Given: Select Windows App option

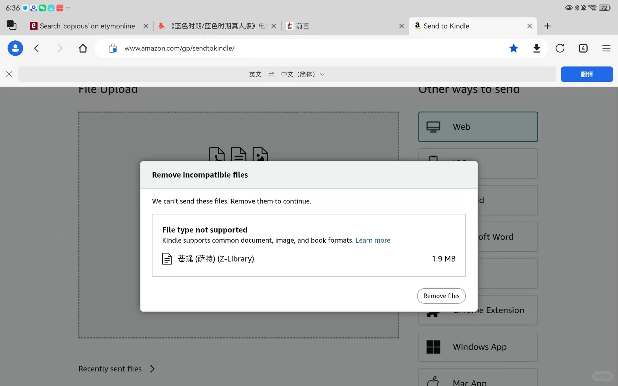Looking at the screenshot, I should coord(478,347).
